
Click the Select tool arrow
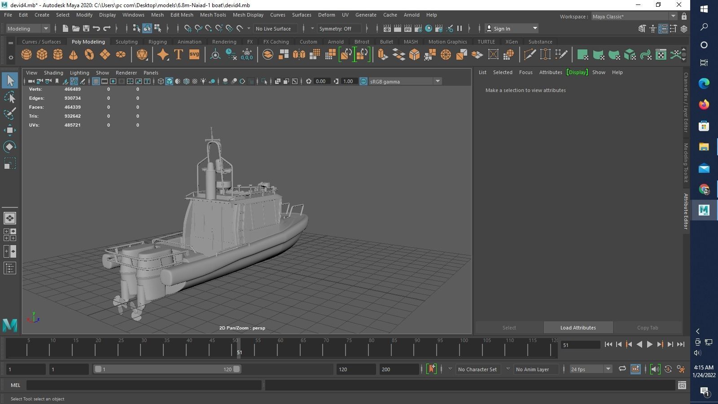click(10, 80)
